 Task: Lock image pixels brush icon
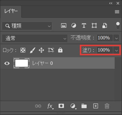pyautogui.click(x=33, y=50)
